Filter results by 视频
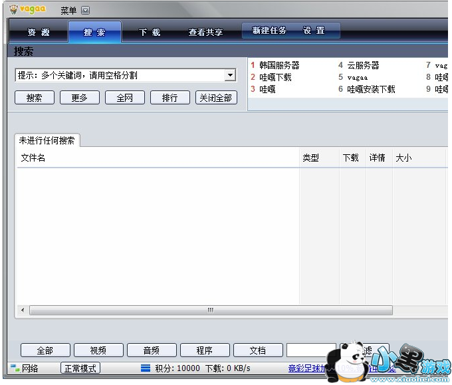Screen dimensions: 452x385 98,350
